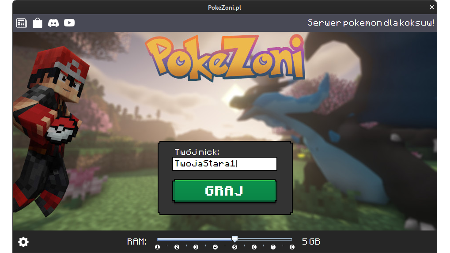The width and height of the screenshot is (450, 253).
Task: Click the PokeZoni logo image
Action: click(225, 57)
